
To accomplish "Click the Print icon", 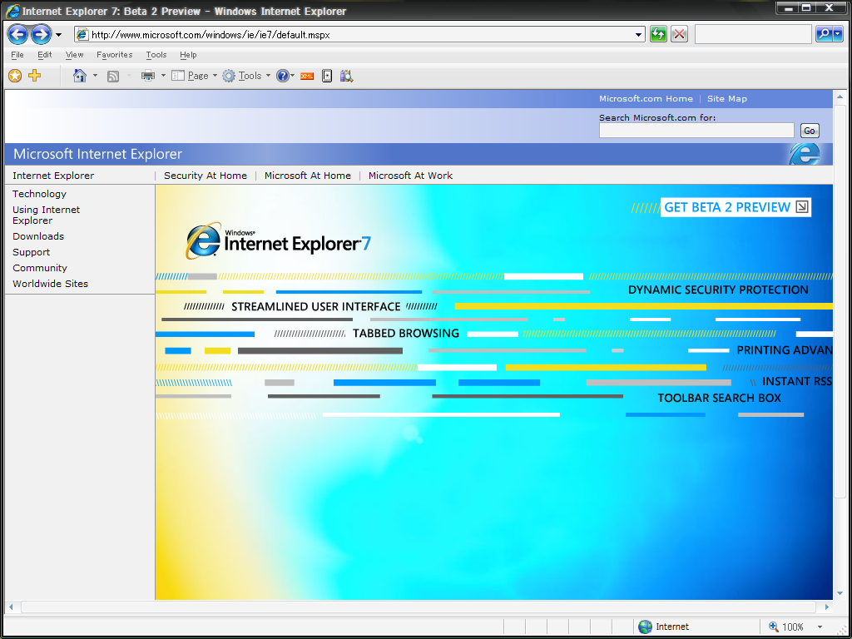I will [148, 76].
